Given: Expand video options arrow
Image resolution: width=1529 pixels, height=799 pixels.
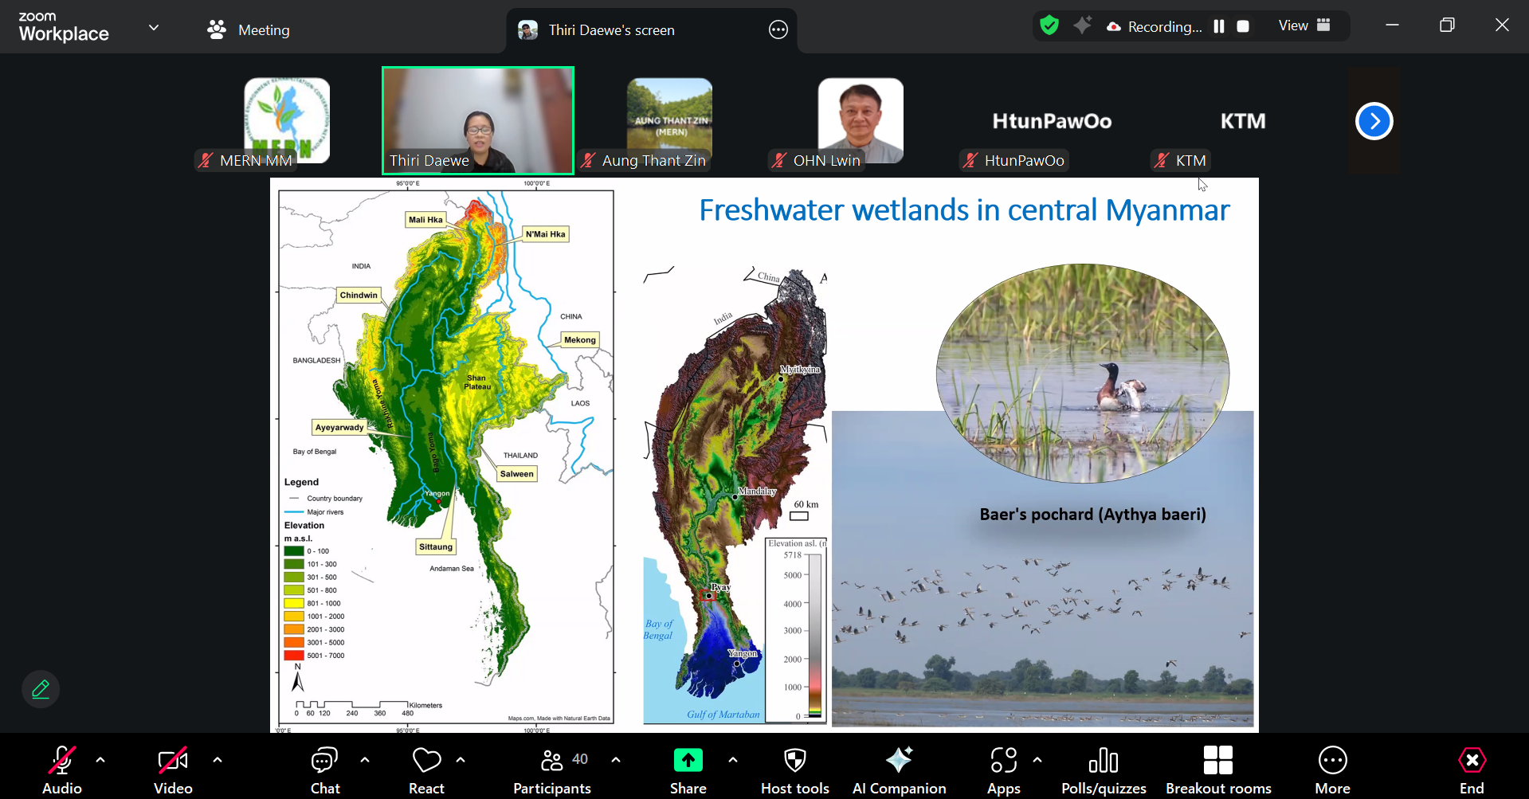Looking at the screenshot, I should (x=218, y=760).
